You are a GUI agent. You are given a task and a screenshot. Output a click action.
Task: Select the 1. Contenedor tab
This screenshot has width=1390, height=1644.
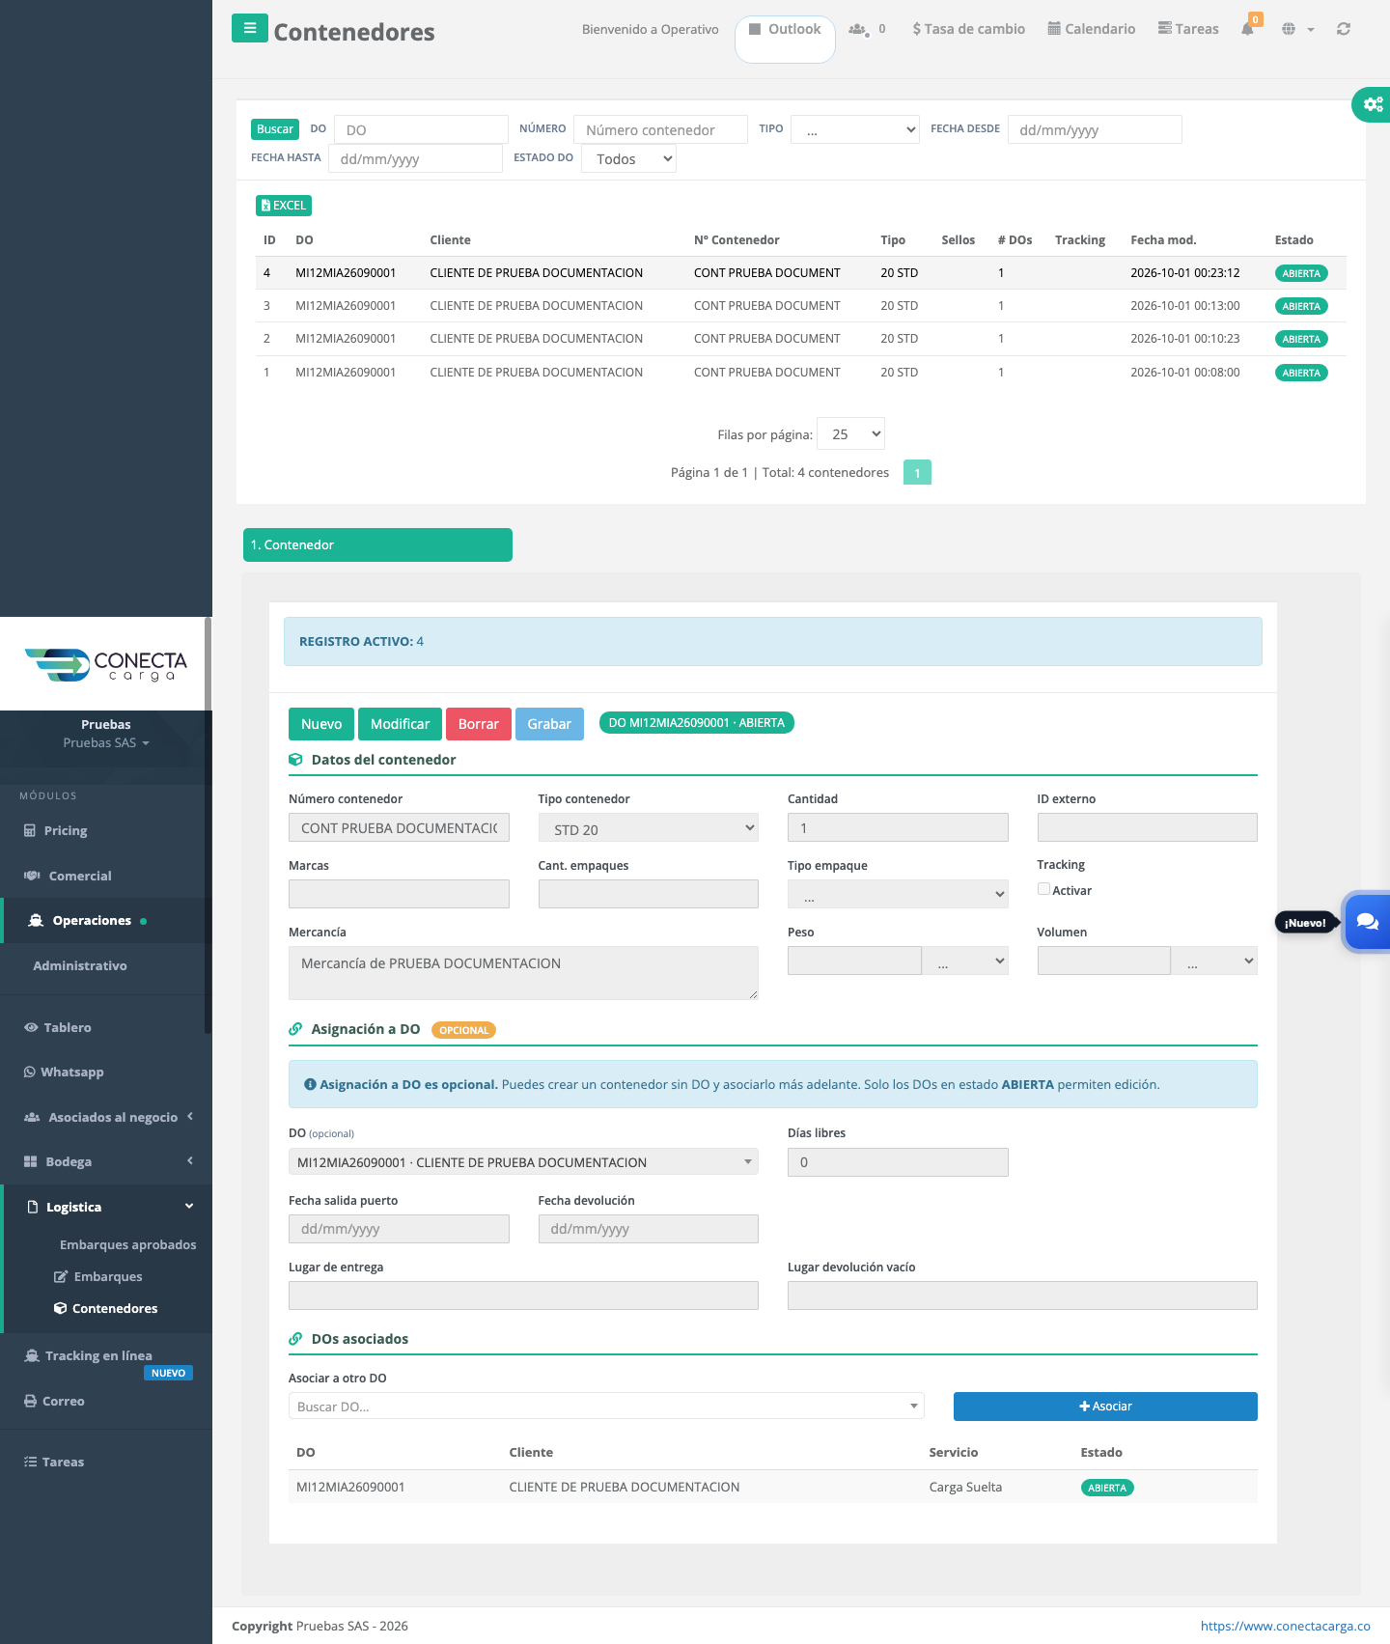click(x=377, y=544)
